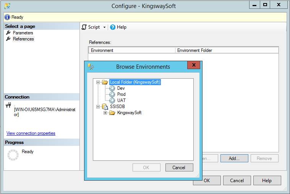
Task: Click the globe icon beside Prod
Action: [112, 94]
